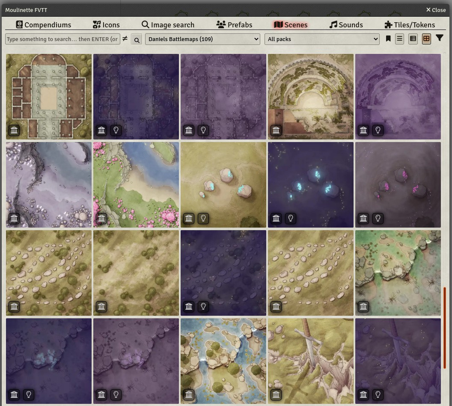Switch to compact table view mode
The width and height of the screenshot is (452, 406).
(x=413, y=39)
